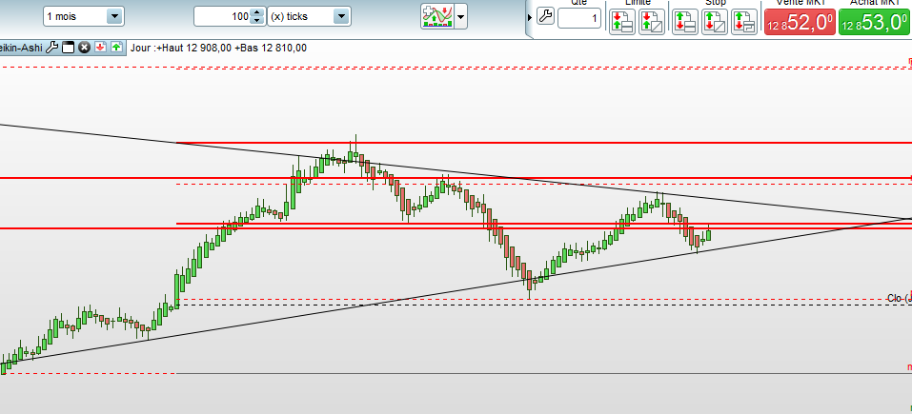This screenshot has height=414, width=912.
Task: Click the 100 units number field
Action: 222,16
